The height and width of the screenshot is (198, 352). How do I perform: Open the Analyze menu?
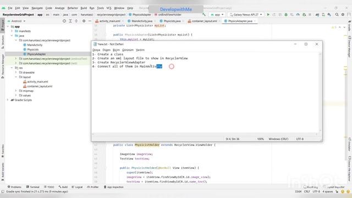point(59,8)
